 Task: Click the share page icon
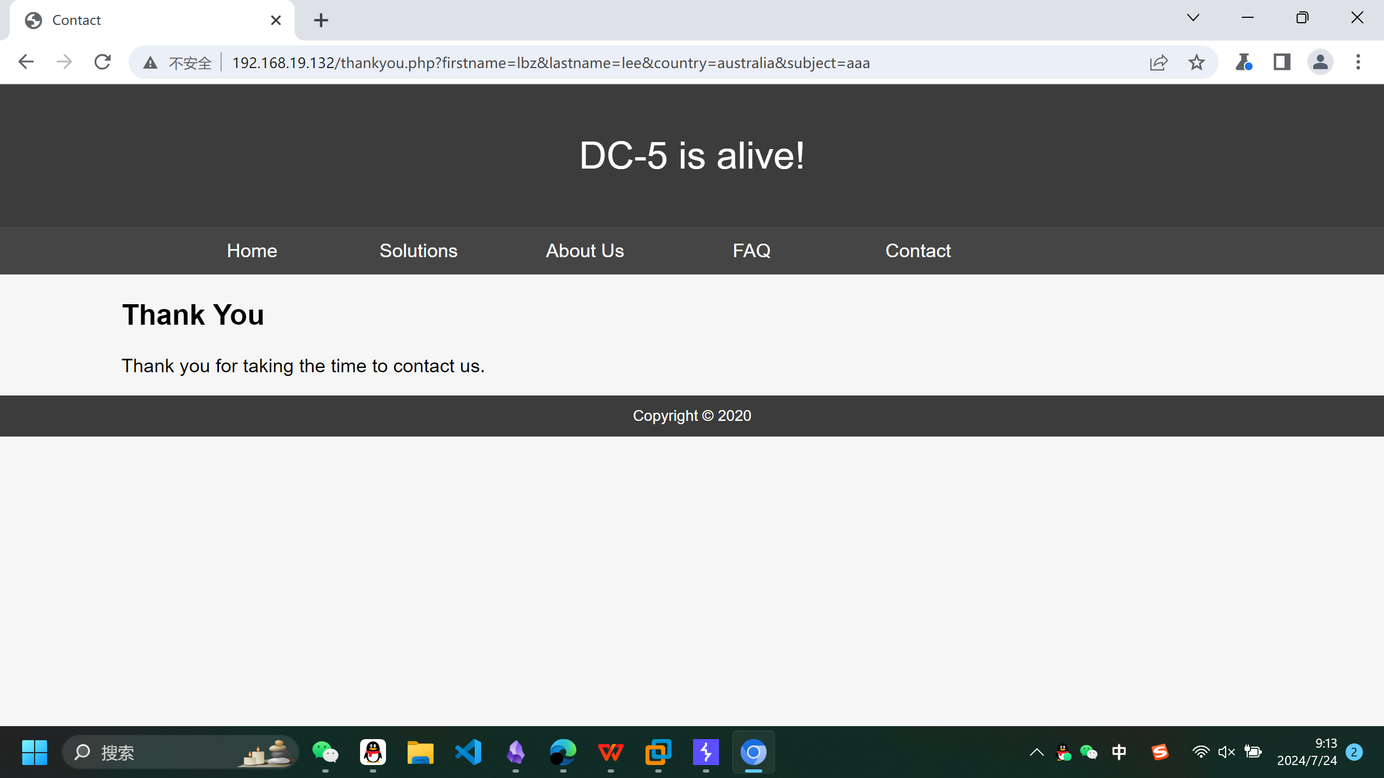(x=1158, y=63)
